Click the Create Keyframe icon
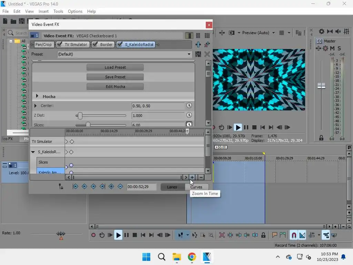 pos(111,186)
